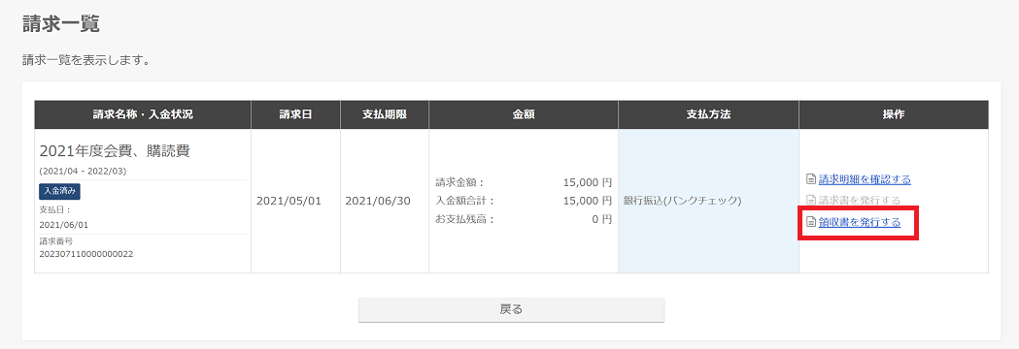The height and width of the screenshot is (349, 1019).
Task: Click the 操作 column header
Action: click(x=894, y=114)
